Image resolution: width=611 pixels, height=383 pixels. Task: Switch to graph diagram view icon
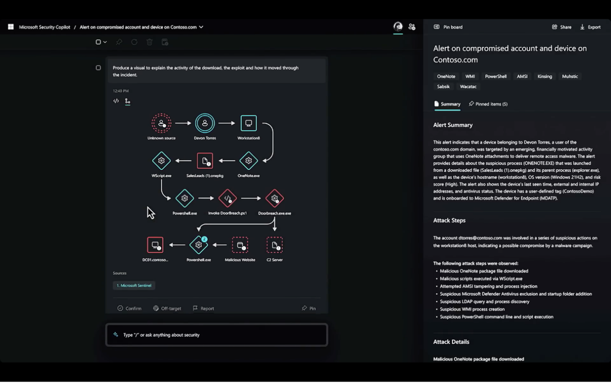(128, 101)
